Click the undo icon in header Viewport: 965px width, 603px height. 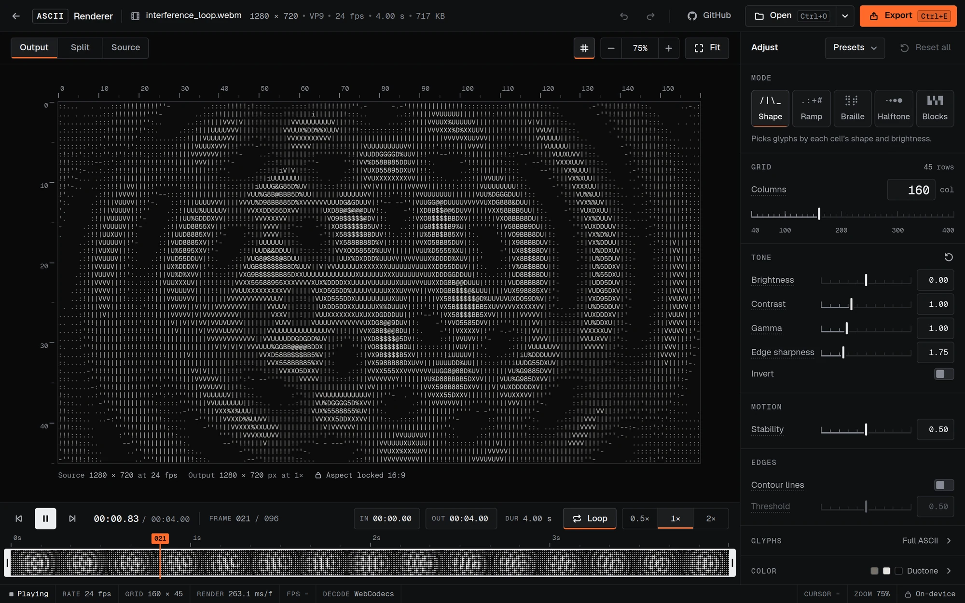coord(624,16)
